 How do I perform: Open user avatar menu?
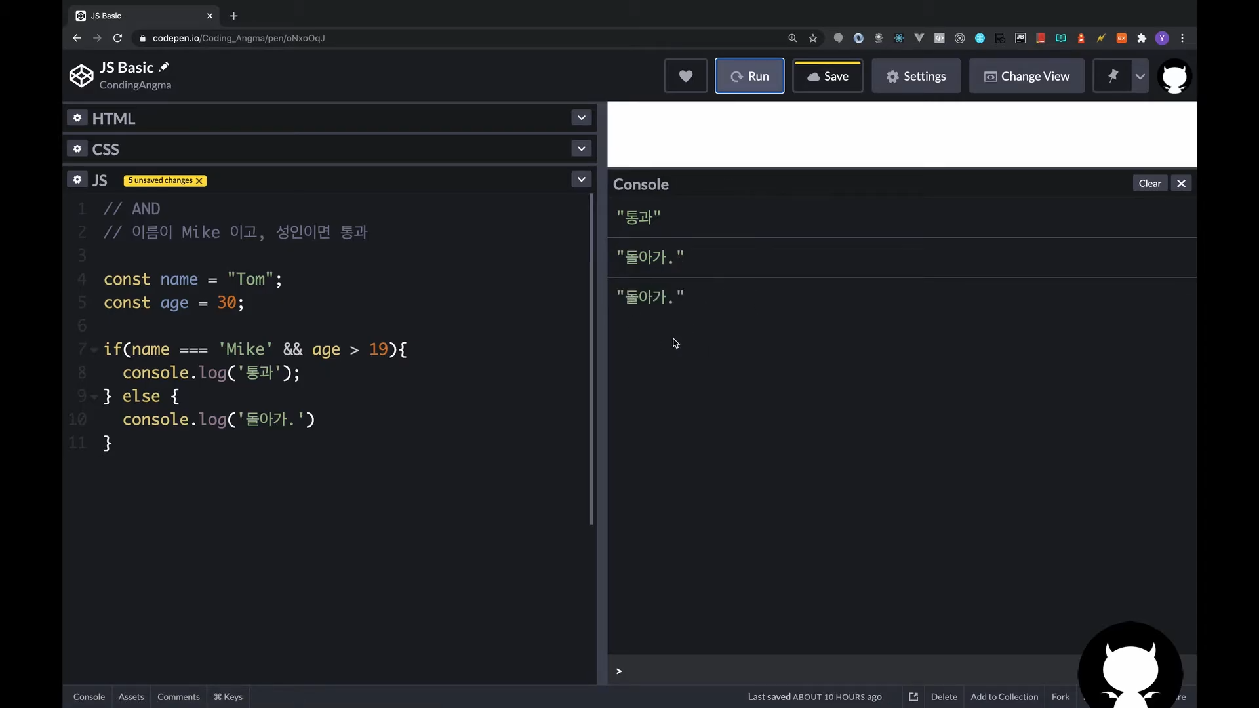pyautogui.click(x=1174, y=76)
